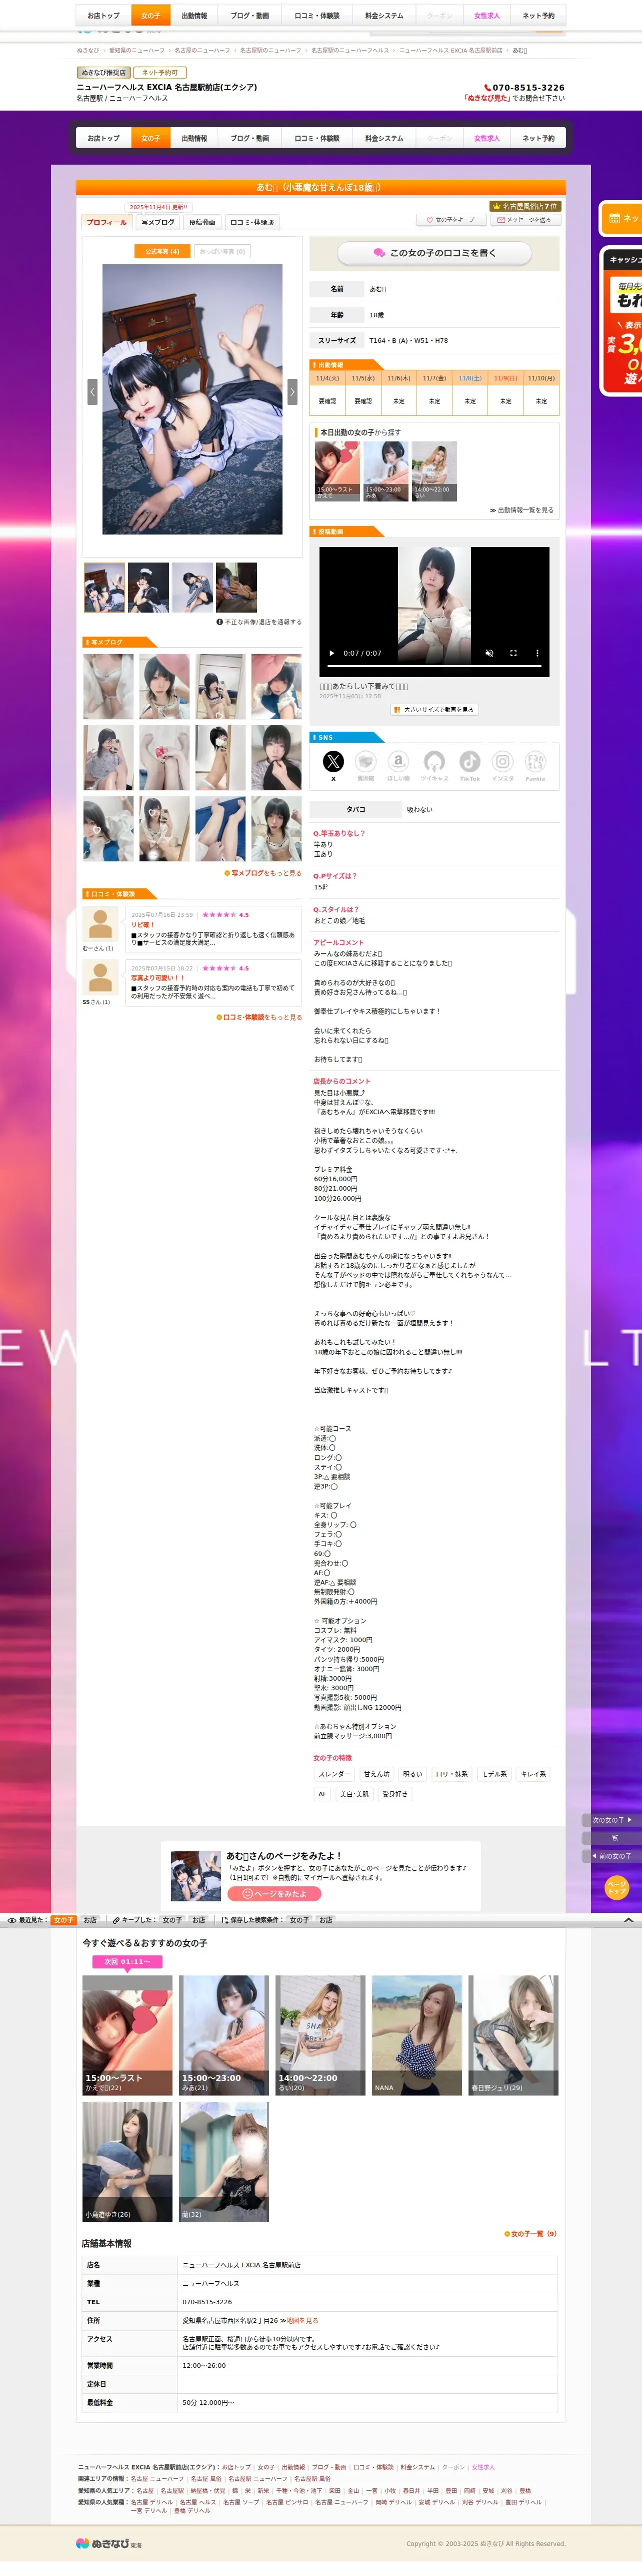Open 愛知県のニューハーフ breadcrumb link

[137, 50]
